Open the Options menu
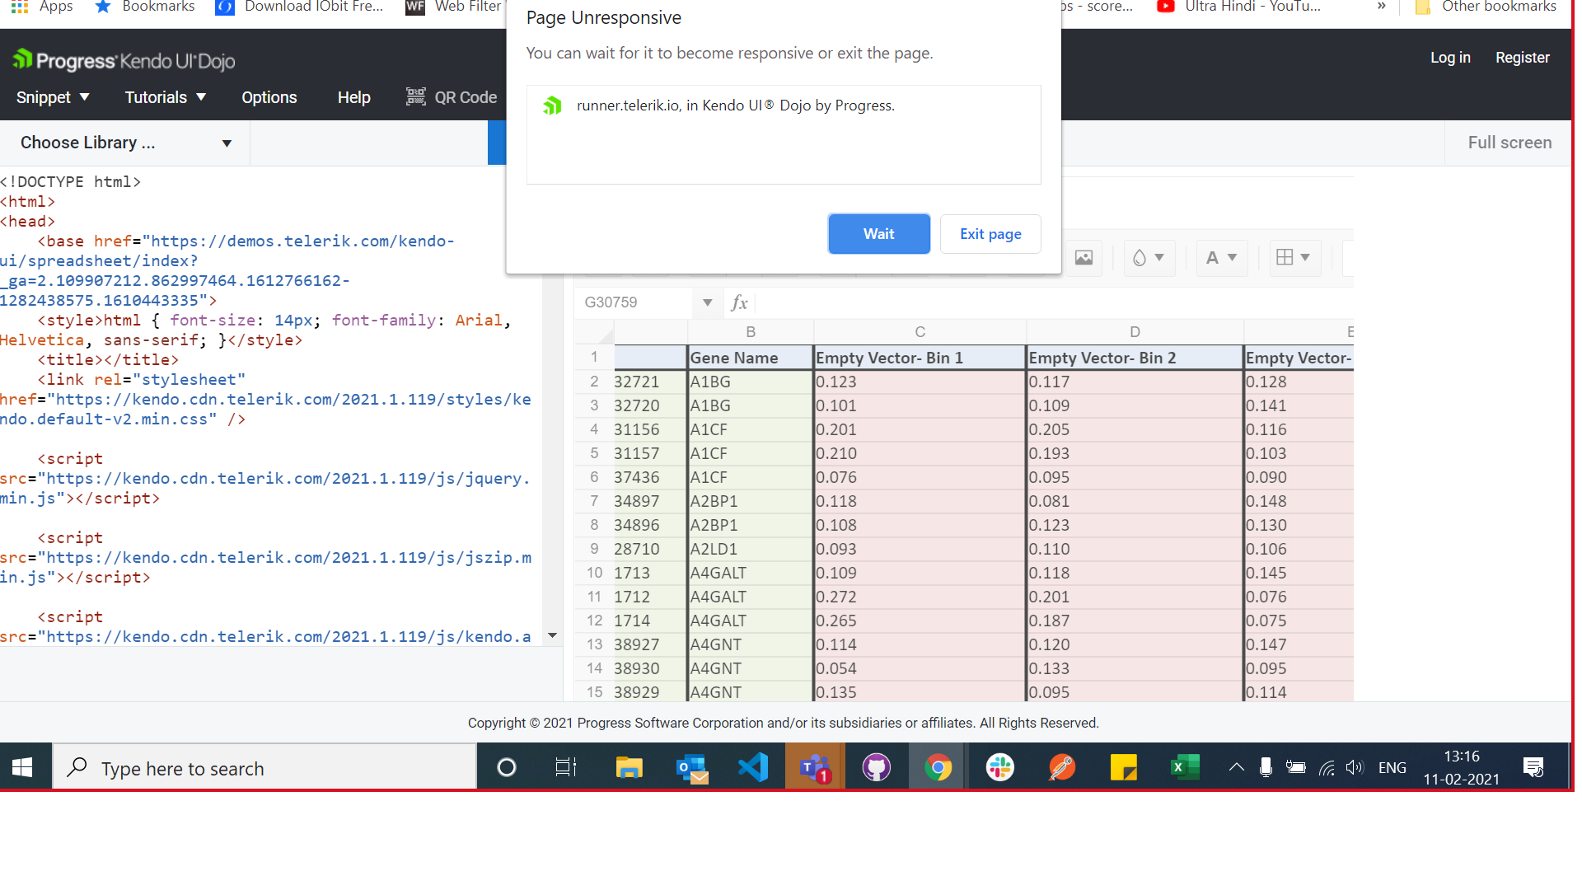This screenshot has width=1582, height=890. tap(269, 97)
